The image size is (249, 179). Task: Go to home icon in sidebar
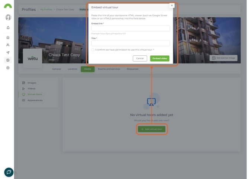pyautogui.click(x=8, y=38)
